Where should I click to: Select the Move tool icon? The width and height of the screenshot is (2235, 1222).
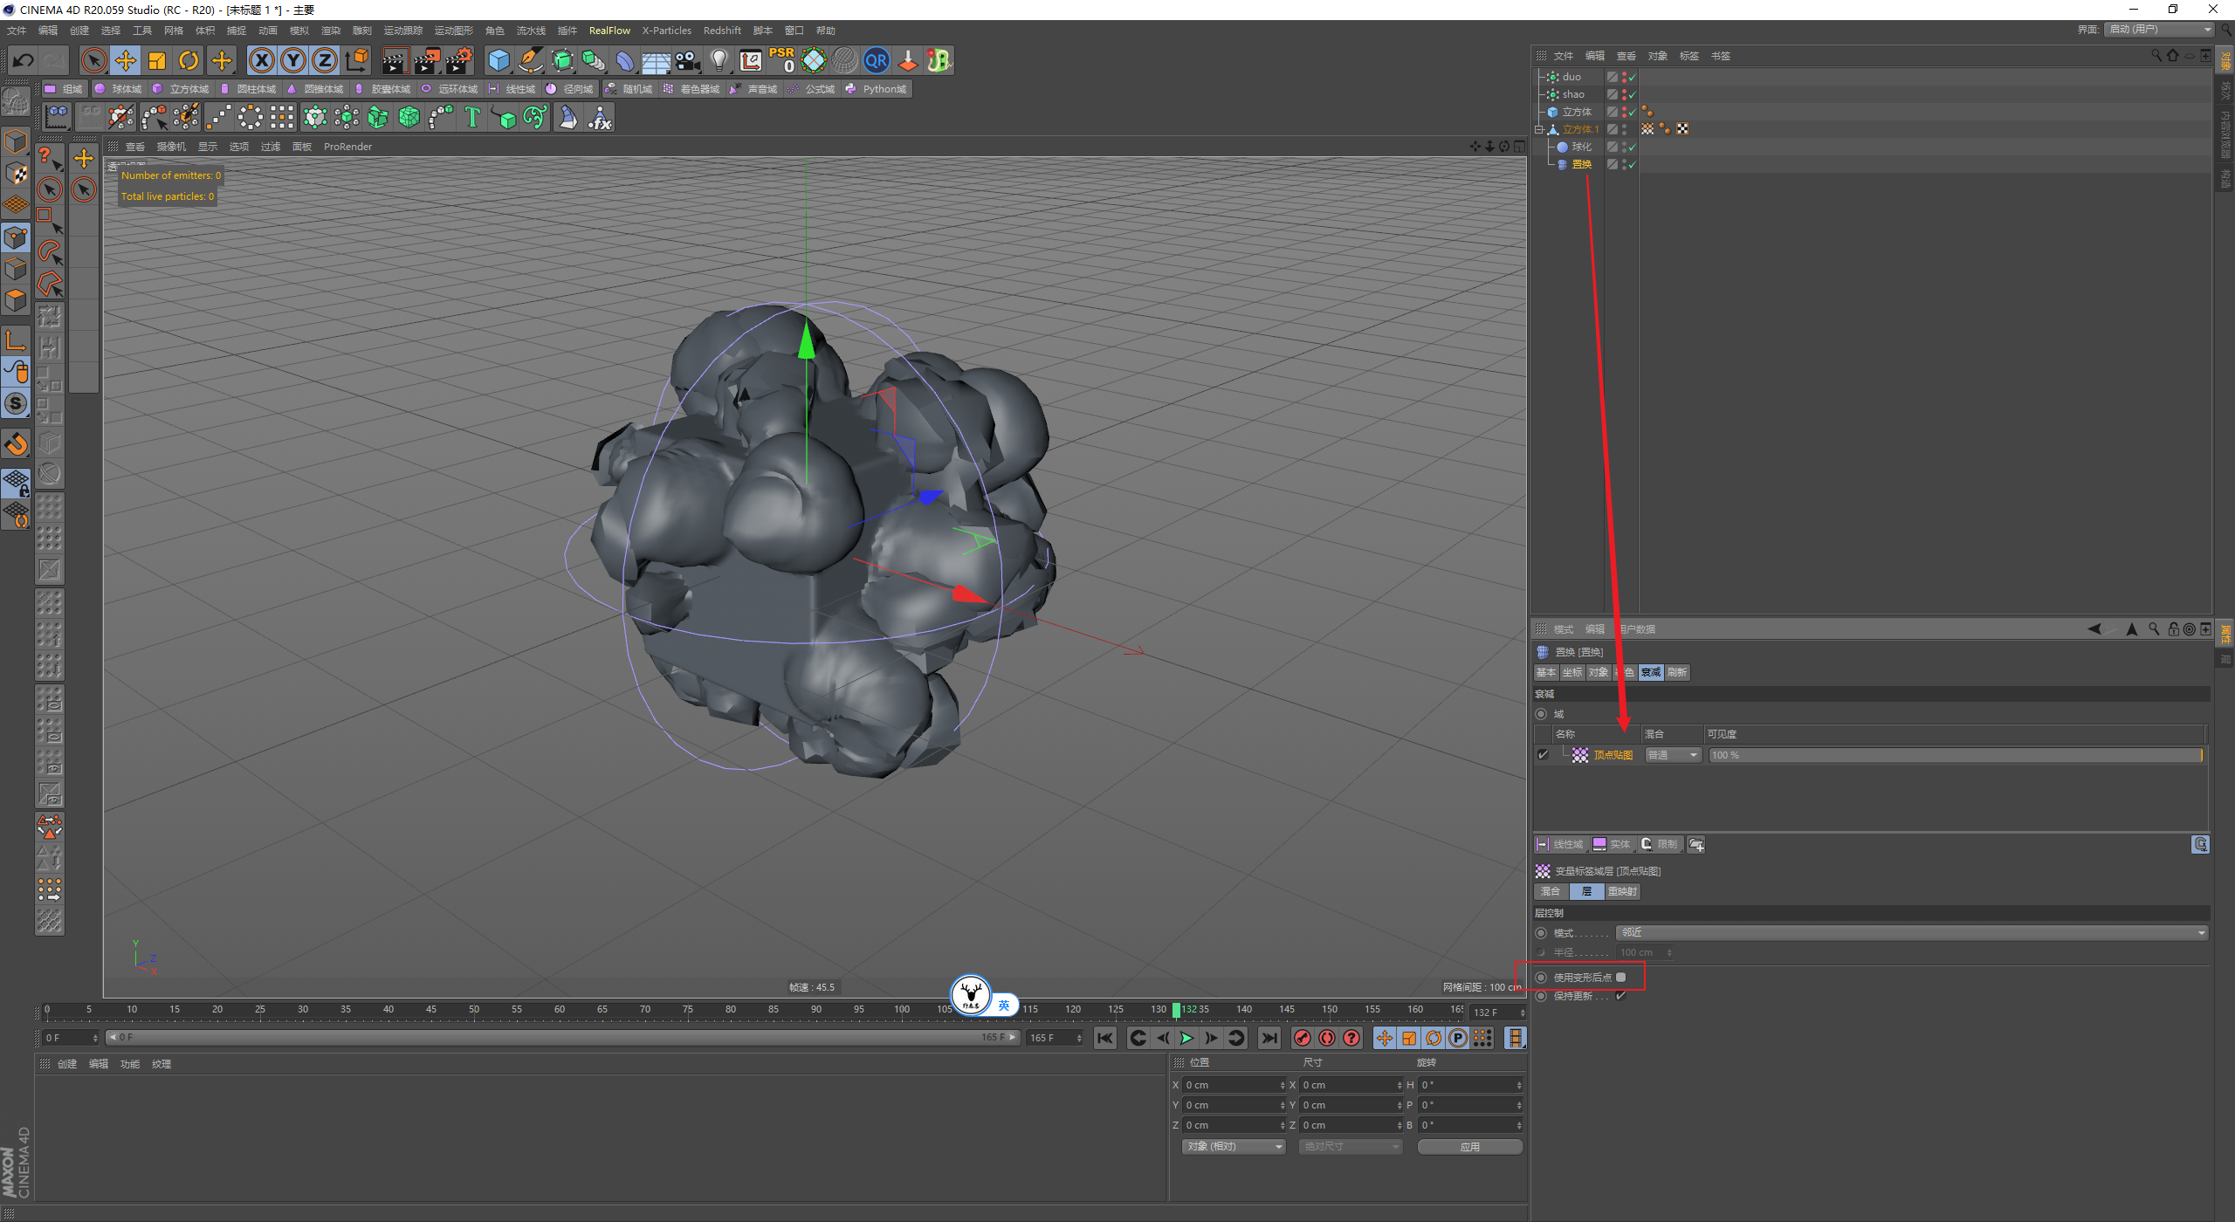(x=126, y=60)
